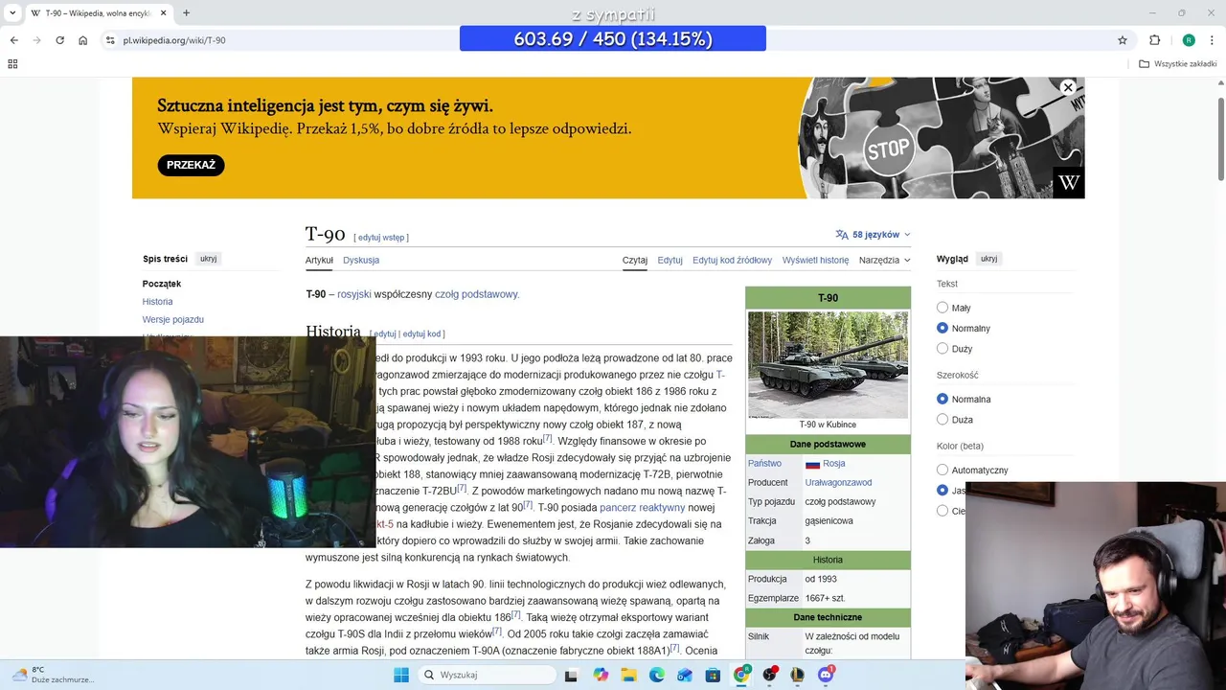
Task: Go back to the previous browser page
Action: pos(13,40)
